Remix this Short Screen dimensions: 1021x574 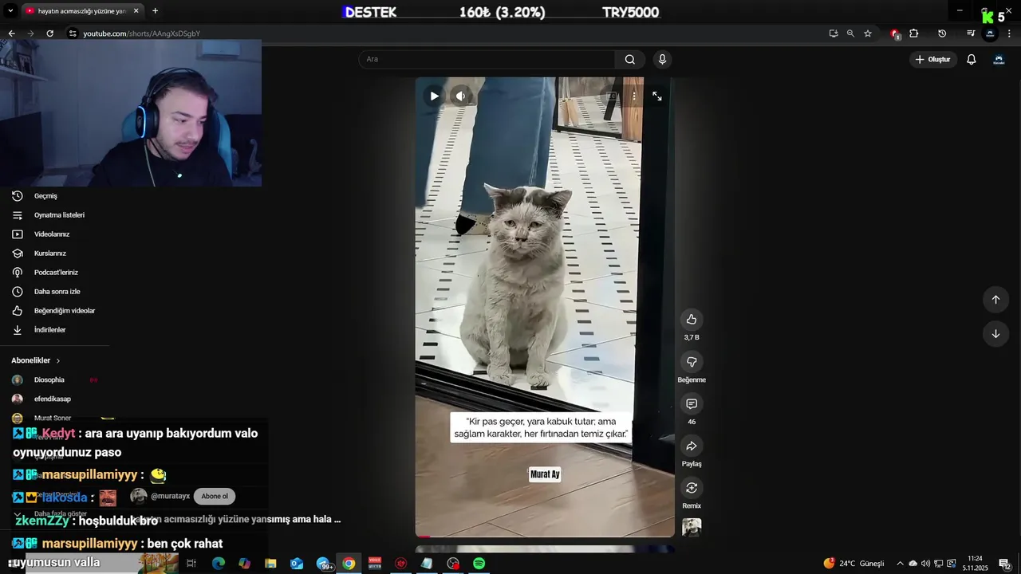coord(692,488)
